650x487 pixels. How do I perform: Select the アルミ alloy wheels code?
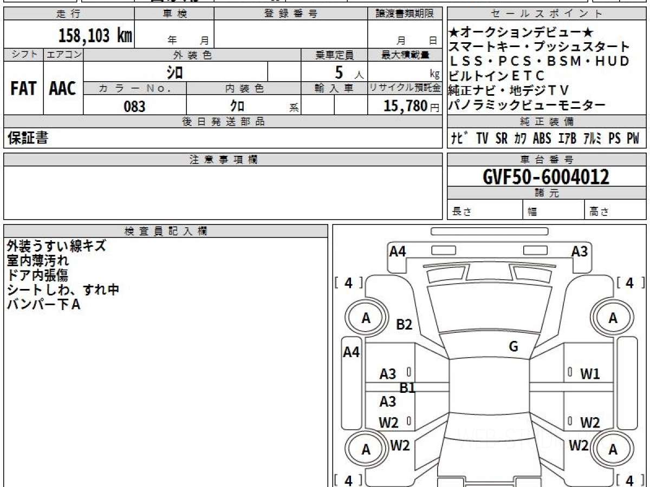pos(592,139)
